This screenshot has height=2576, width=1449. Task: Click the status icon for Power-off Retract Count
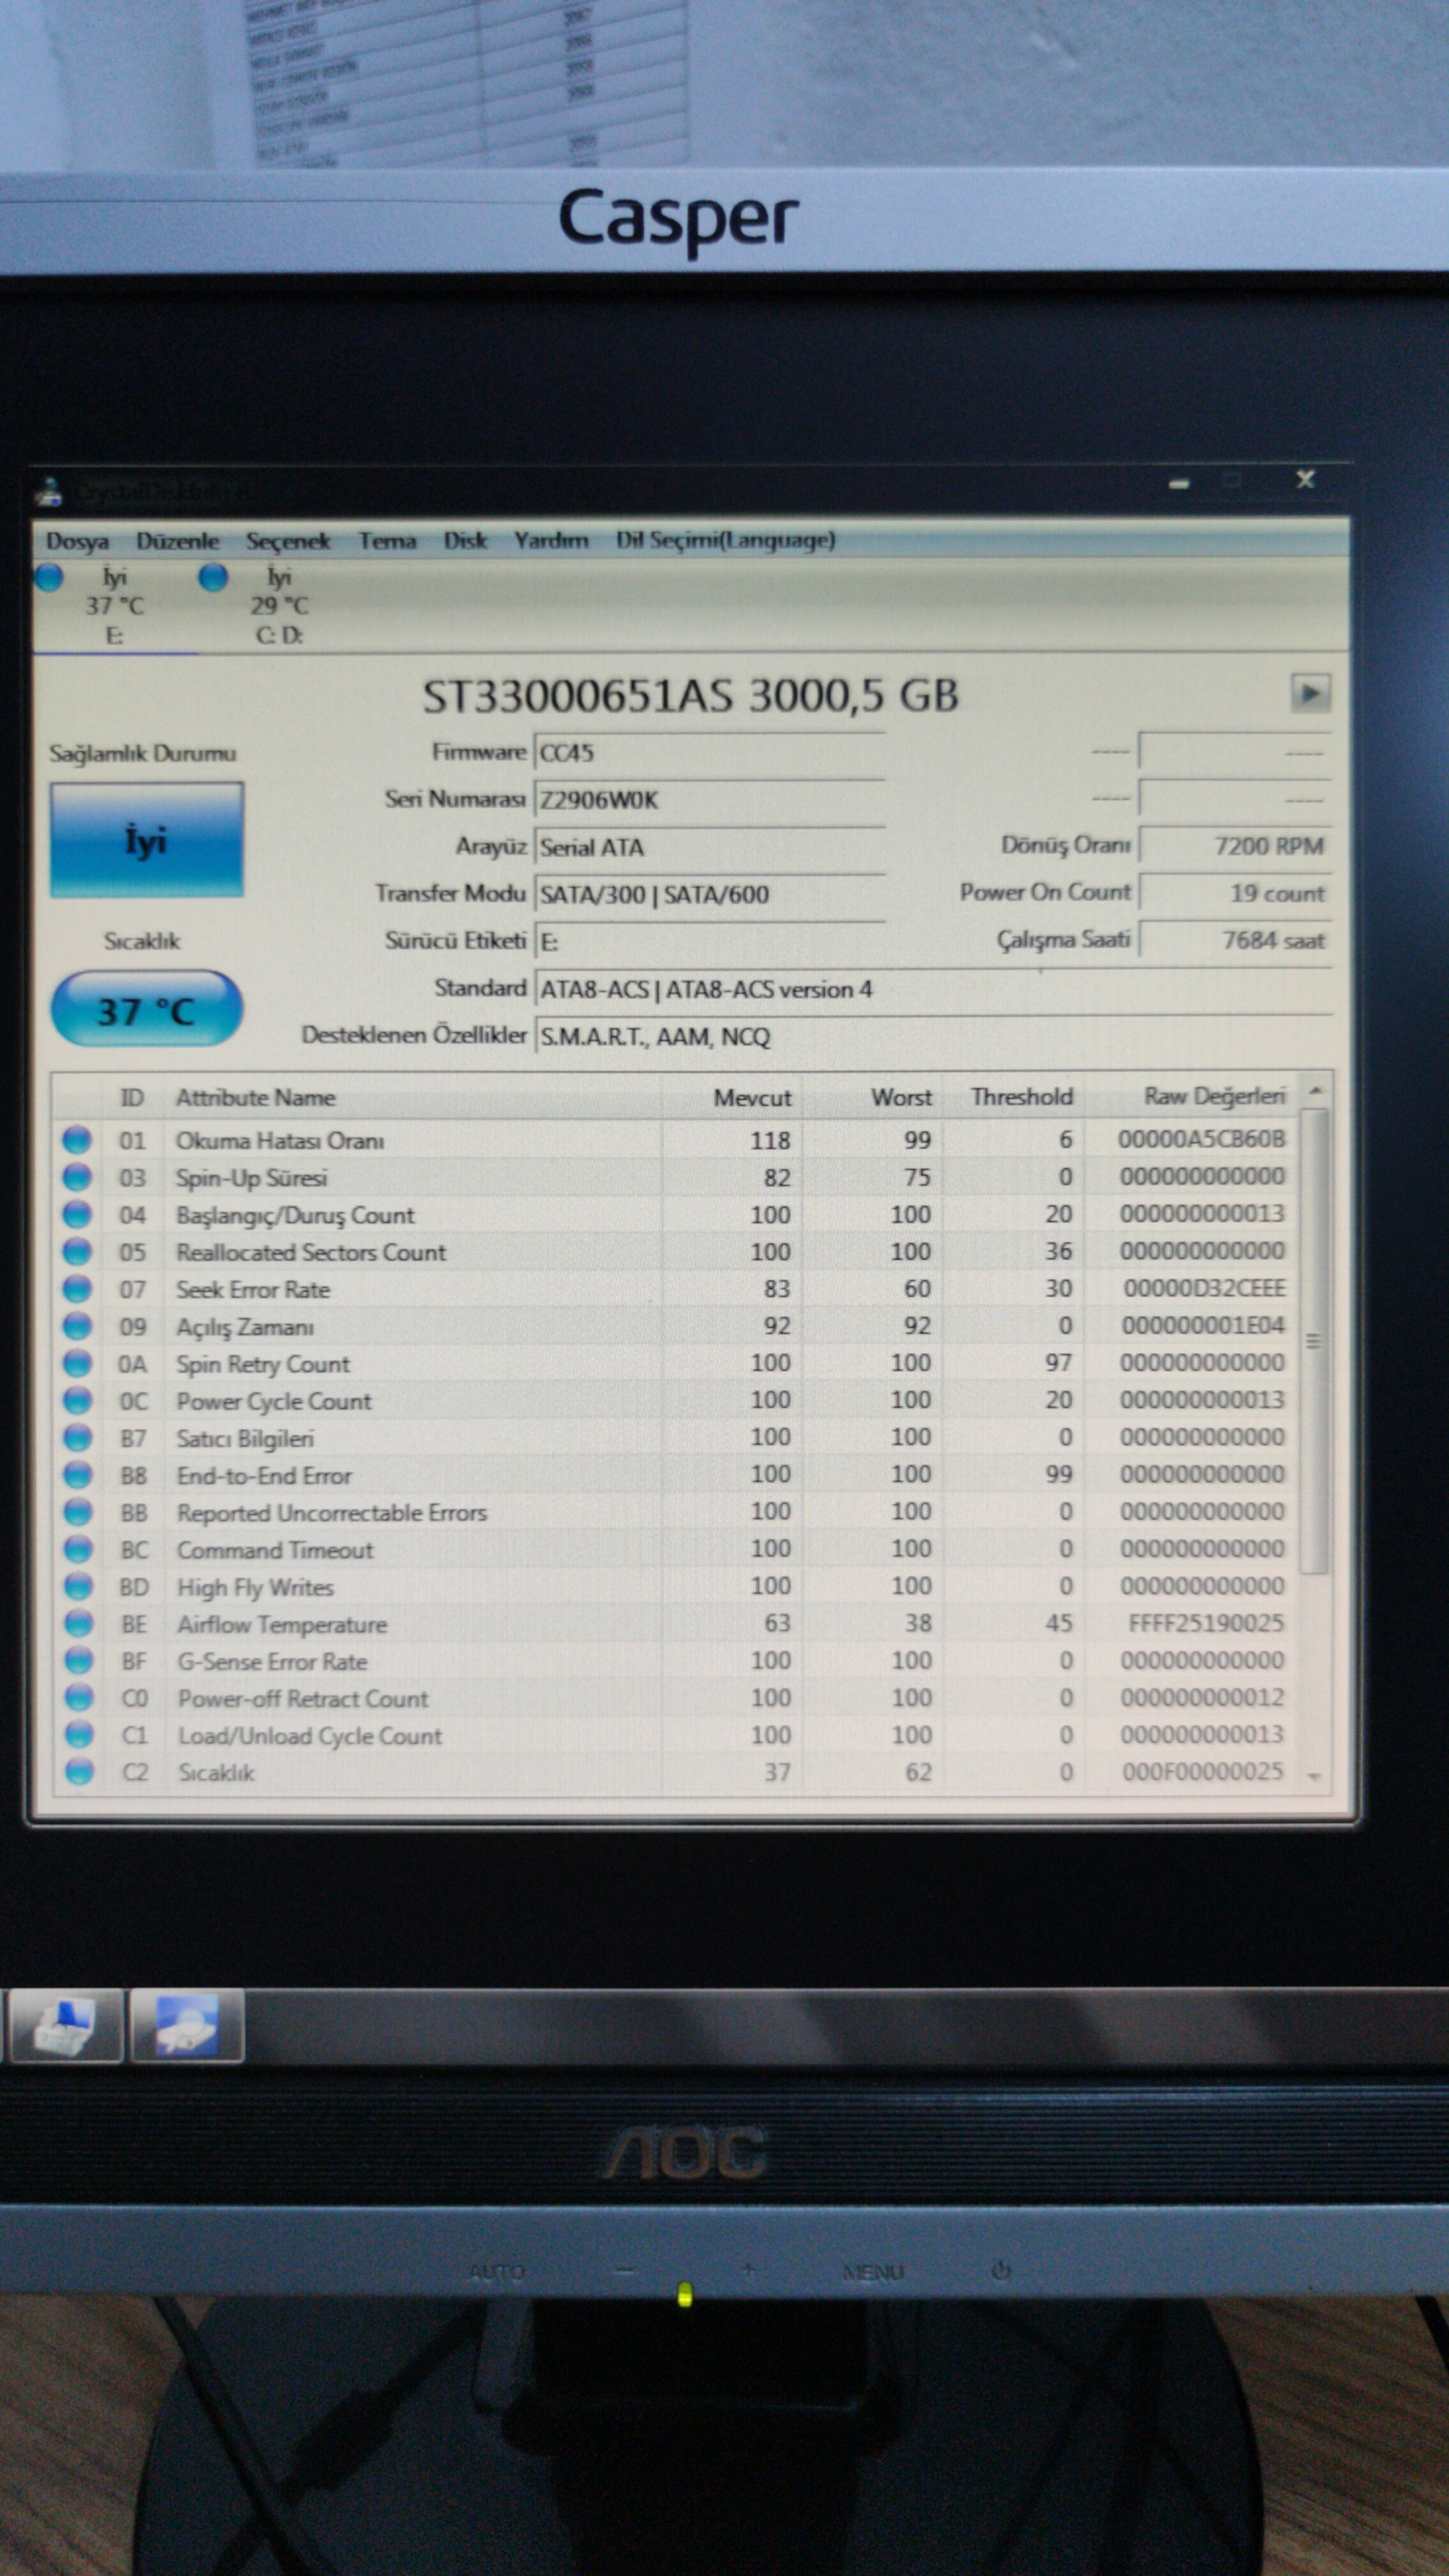click(x=79, y=1698)
